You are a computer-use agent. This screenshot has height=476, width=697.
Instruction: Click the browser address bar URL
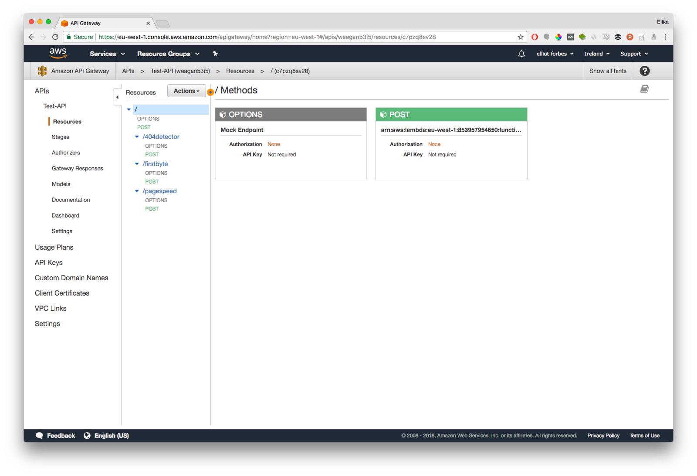click(x=267, y=37)
